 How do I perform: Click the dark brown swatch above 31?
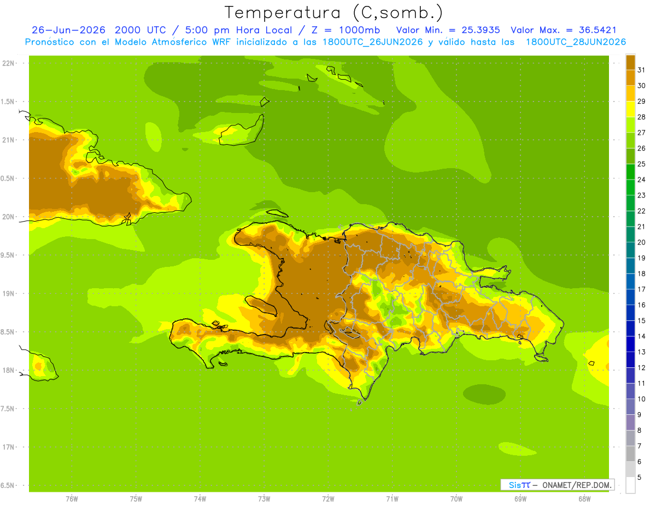pyautogui.click(x=630, y=62)
